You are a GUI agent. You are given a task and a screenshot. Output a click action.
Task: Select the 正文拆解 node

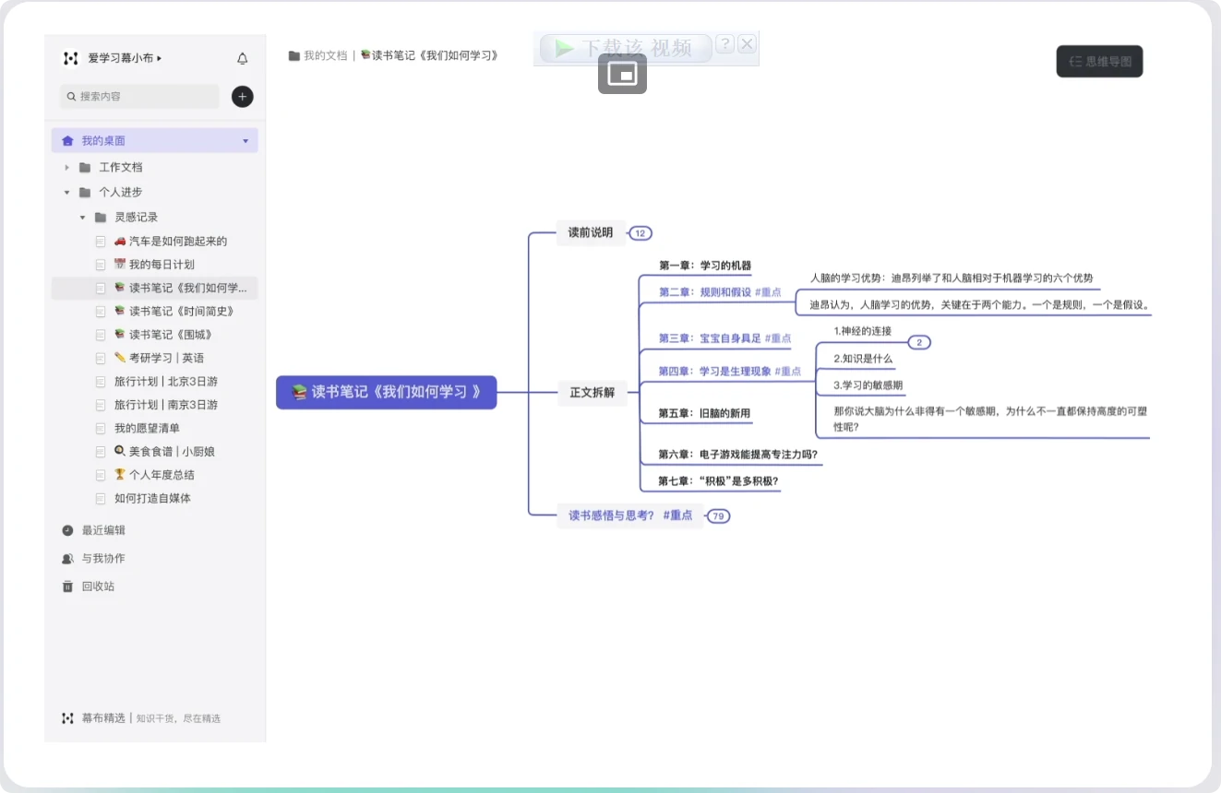[x=592, y=393]
